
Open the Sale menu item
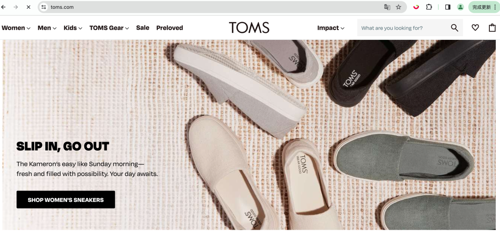coord(143,28)
